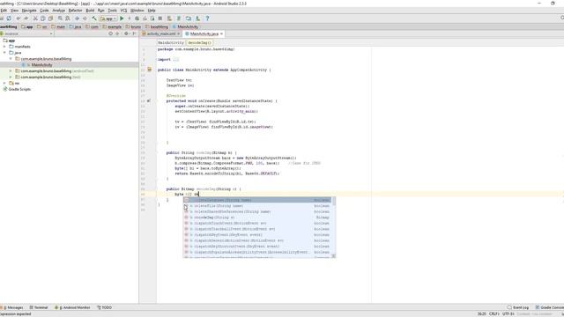Close the activity_main.xml tab
The height and width of the screenshot is (317, 564).
click(x=178, y=33)
